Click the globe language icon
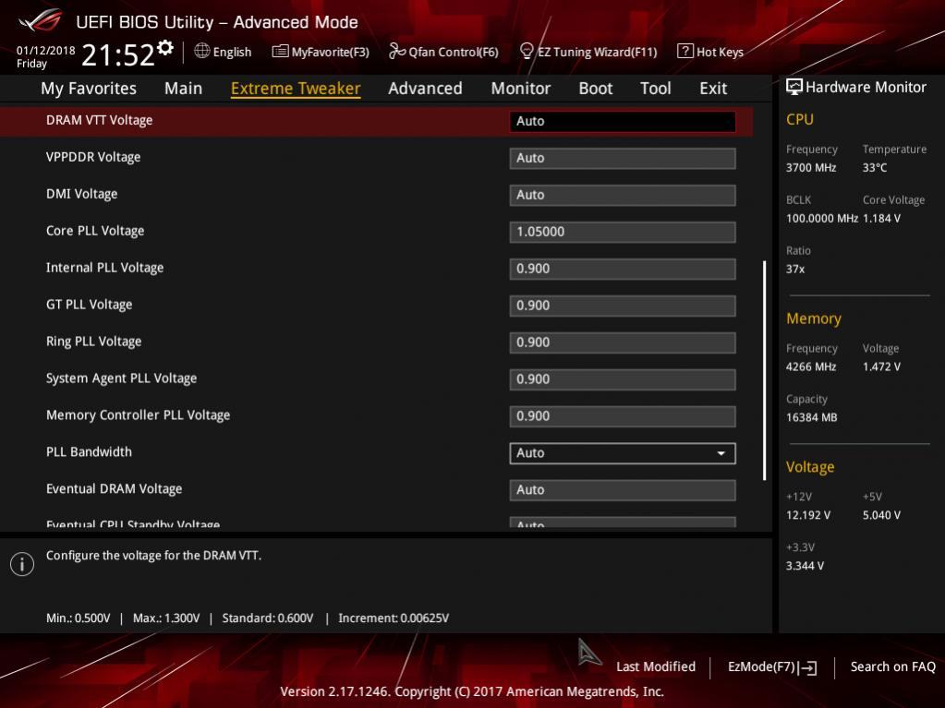The width and height of the screenshot is (945, 708). 202,51
